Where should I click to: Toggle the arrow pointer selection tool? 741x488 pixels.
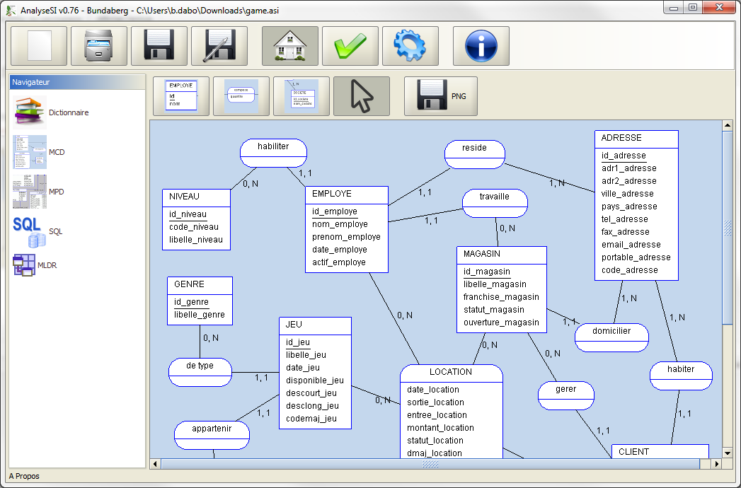coord(362,96)
